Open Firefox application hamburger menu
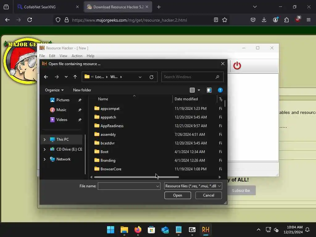Image resolution: width=316 pixels, height=237 pixels. click(x=308, y=20)
